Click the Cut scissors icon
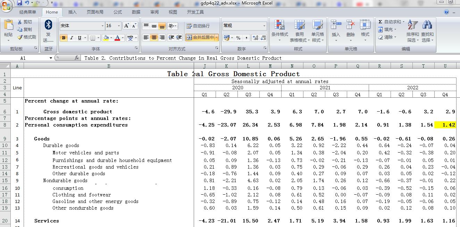The image size is (460, 227). pos(20,22)
